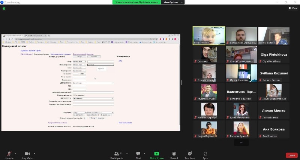This screenshot has width=300, height=160.
Task: Toggle the electronic texts availability checkbox
Action: [x=74, y=95]
